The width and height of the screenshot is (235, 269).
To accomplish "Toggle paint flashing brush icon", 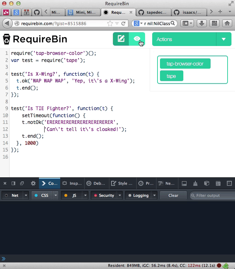I will (195, 183).
